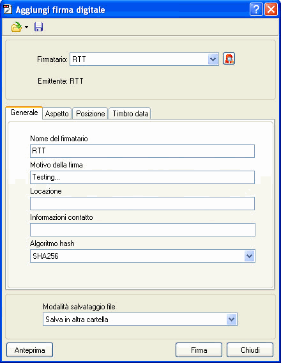Select the Generale tab
The height and width of the screenshot is (363, 281).
click(x=24, y=112)
